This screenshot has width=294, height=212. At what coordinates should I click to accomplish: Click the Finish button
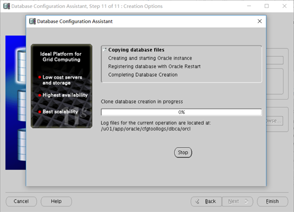tap(272, 201)
